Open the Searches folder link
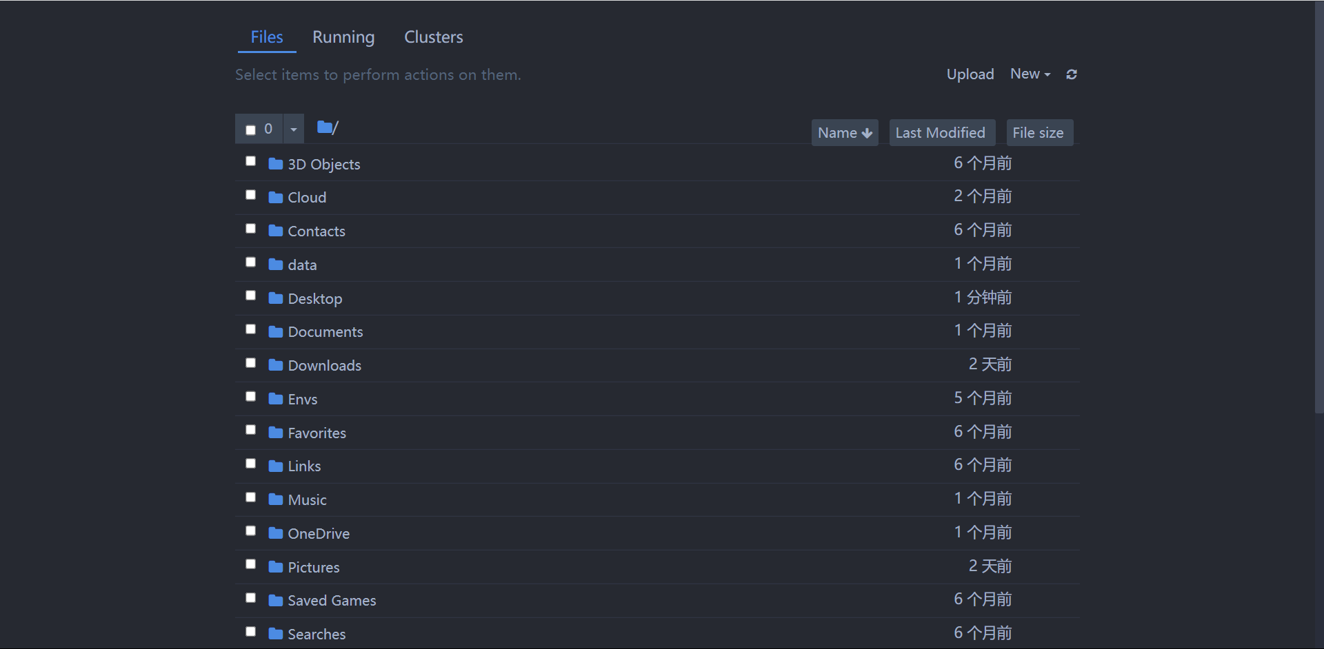Viewport: 1324px width, 649px height. coord(317,635)
